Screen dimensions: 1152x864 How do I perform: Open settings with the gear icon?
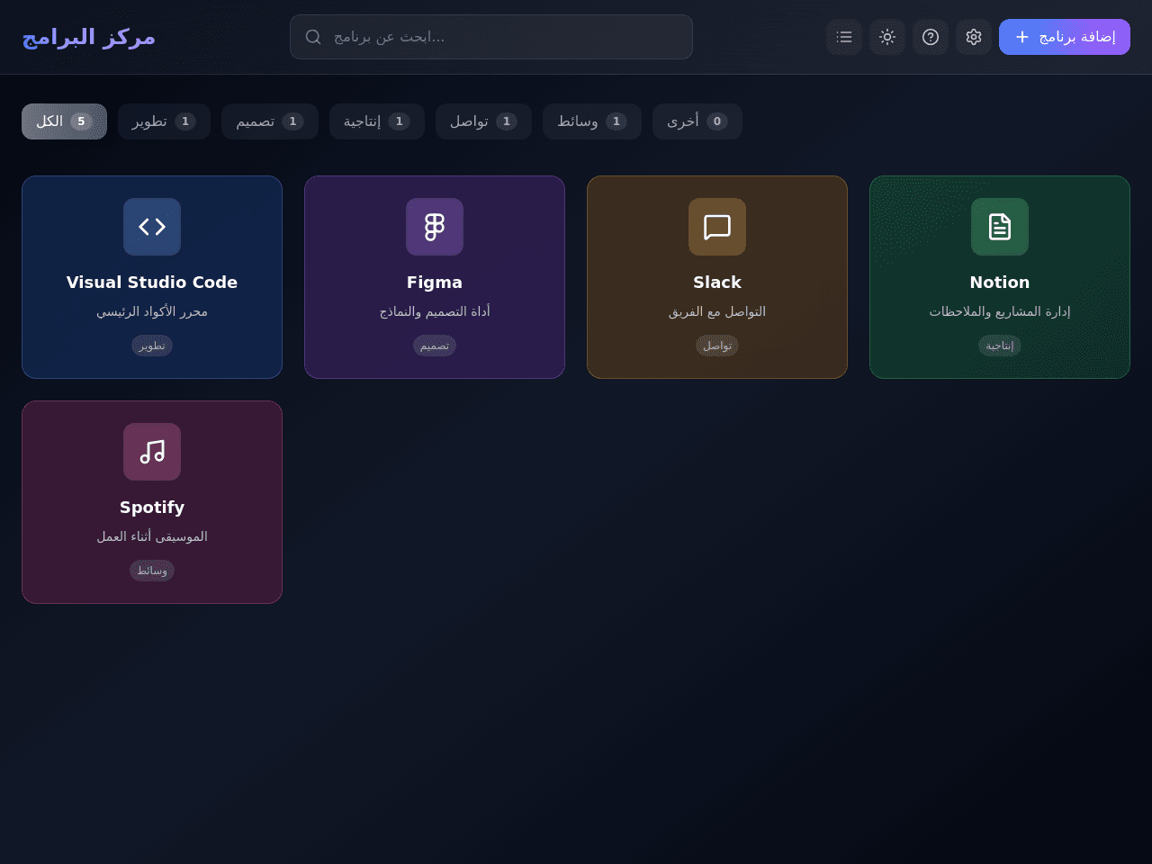click(x=974, y=37)
